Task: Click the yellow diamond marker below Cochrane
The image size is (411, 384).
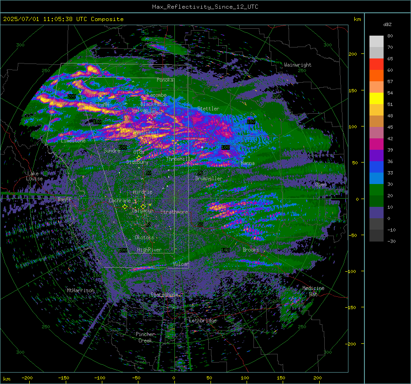Action: click(x=125, y=207)
